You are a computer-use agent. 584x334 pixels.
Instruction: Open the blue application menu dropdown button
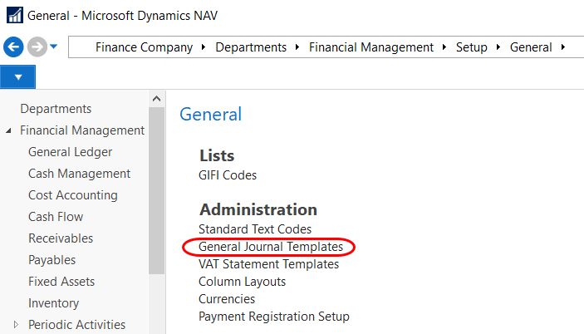(x=17, y=76)
